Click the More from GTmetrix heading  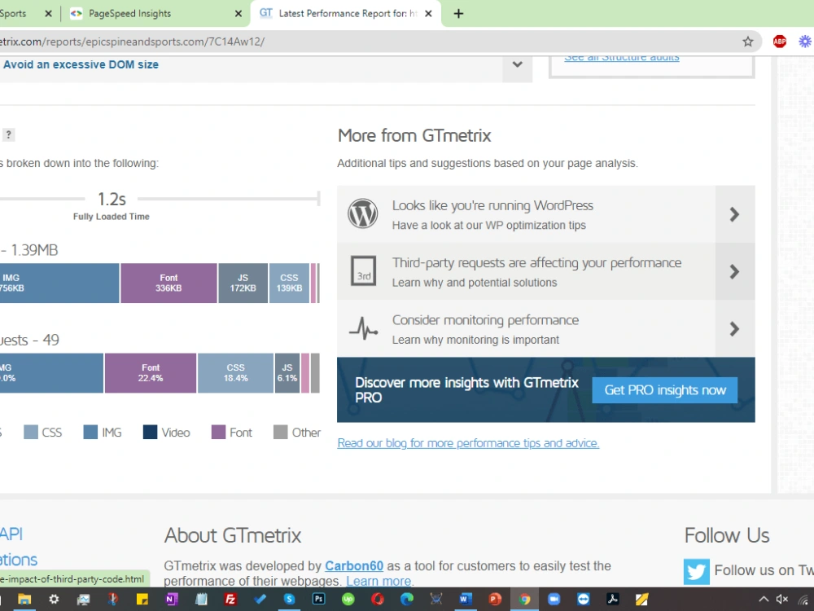pyautogui.click(x=414, y=135)
